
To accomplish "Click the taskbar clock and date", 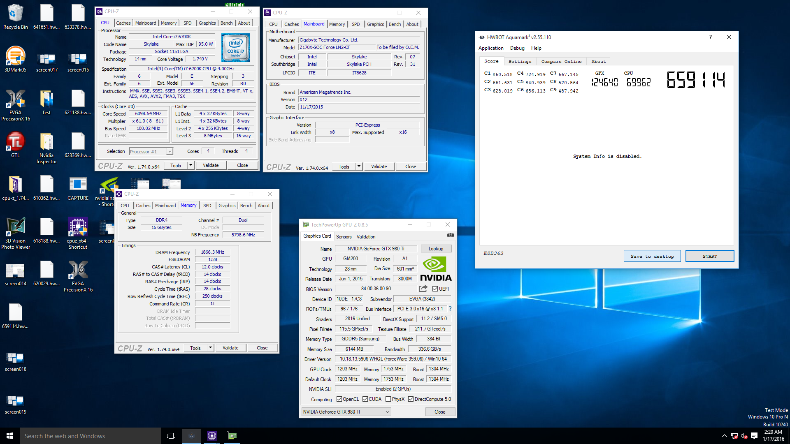I will pos(773,436).
